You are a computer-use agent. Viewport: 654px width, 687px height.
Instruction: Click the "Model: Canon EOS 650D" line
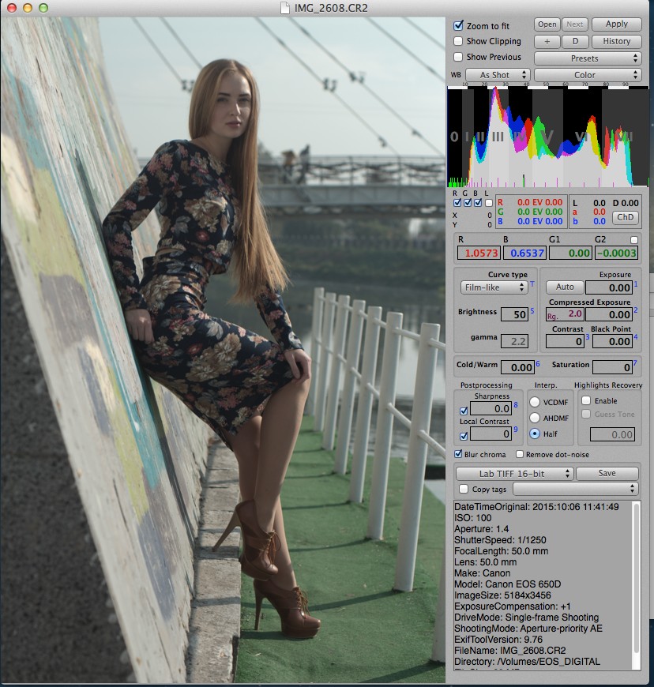click(508, 584)
